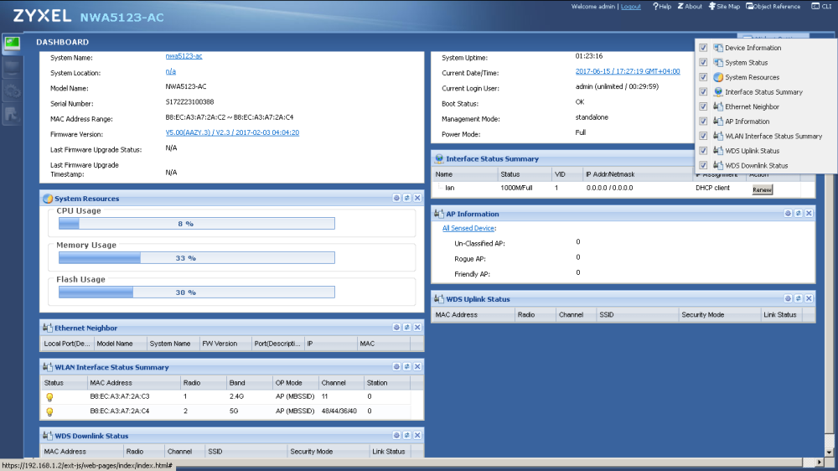838x471 pixels.
Task: Click the Renew button for lan
Action: [762, 189]
